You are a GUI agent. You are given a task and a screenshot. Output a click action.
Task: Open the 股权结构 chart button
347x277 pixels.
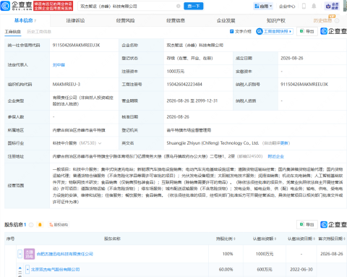point(59,225)
